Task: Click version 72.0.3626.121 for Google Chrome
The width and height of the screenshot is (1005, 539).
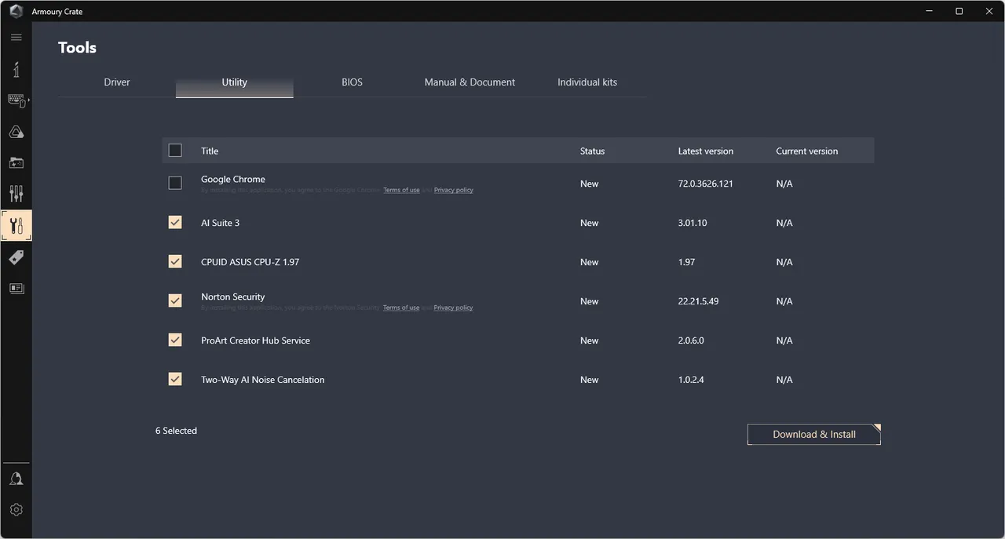Action: [705, 184]
